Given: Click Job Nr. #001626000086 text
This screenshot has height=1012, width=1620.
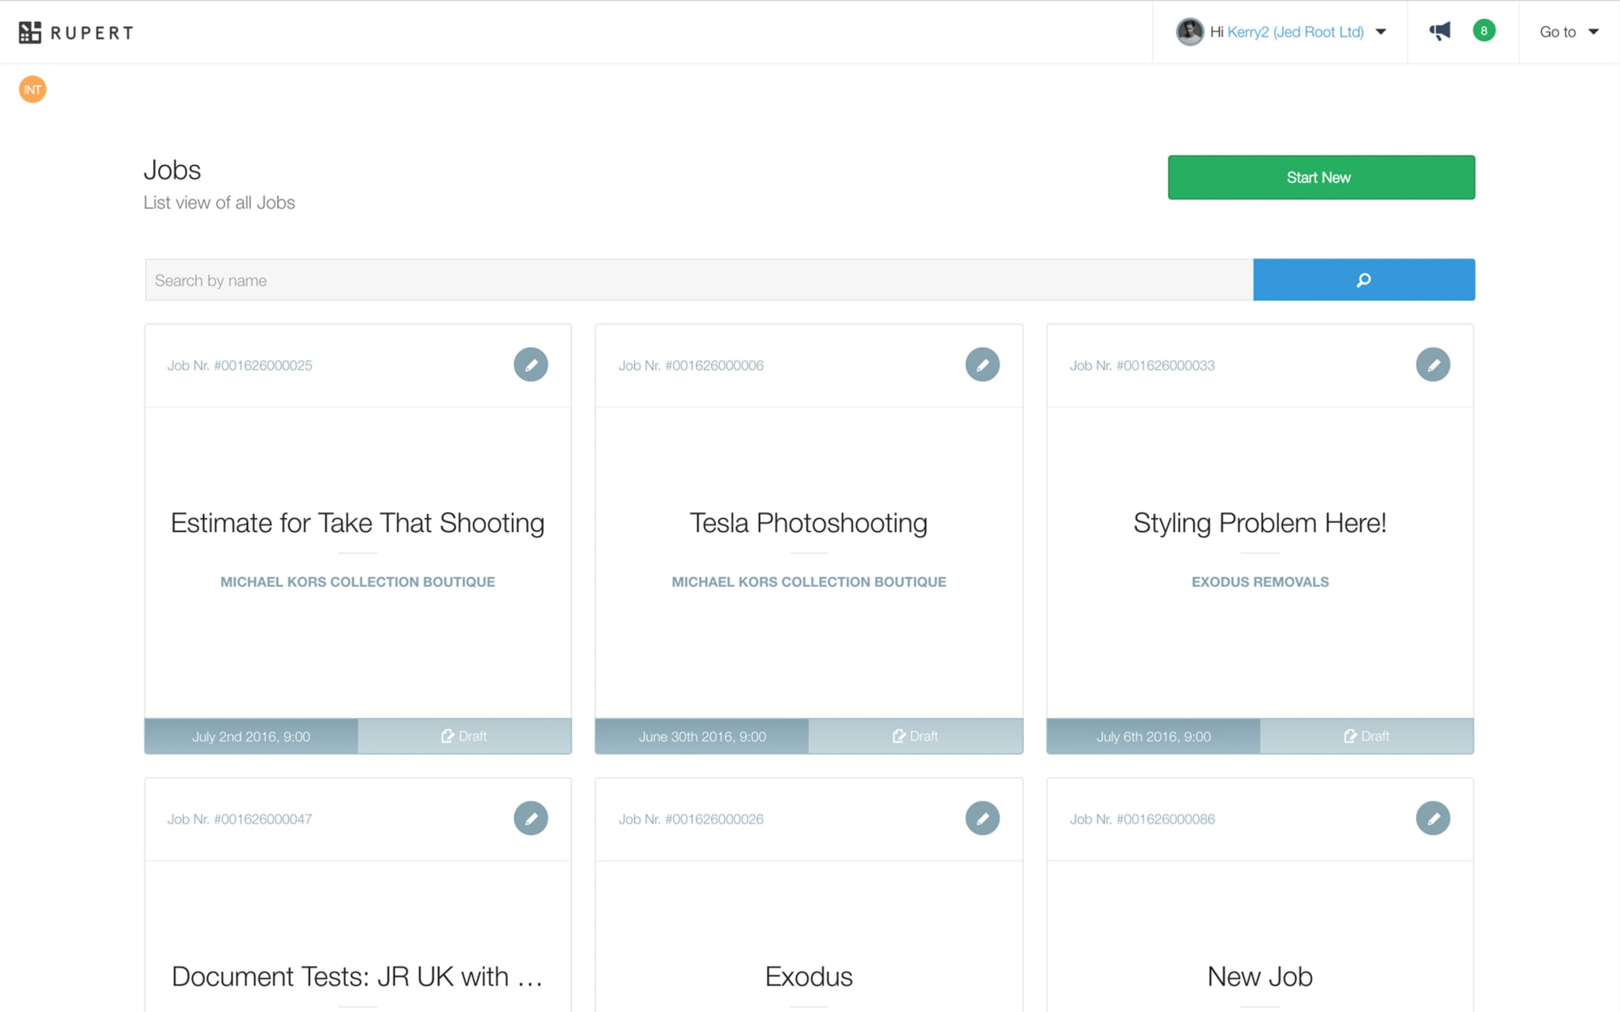Looking at the screenshot, I should tap(1142, 819).
